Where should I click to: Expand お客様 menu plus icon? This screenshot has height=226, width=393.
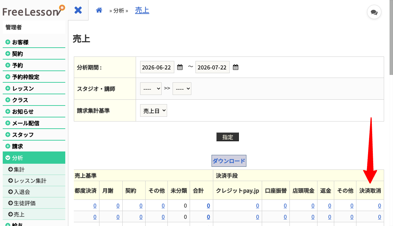[8, 42]
